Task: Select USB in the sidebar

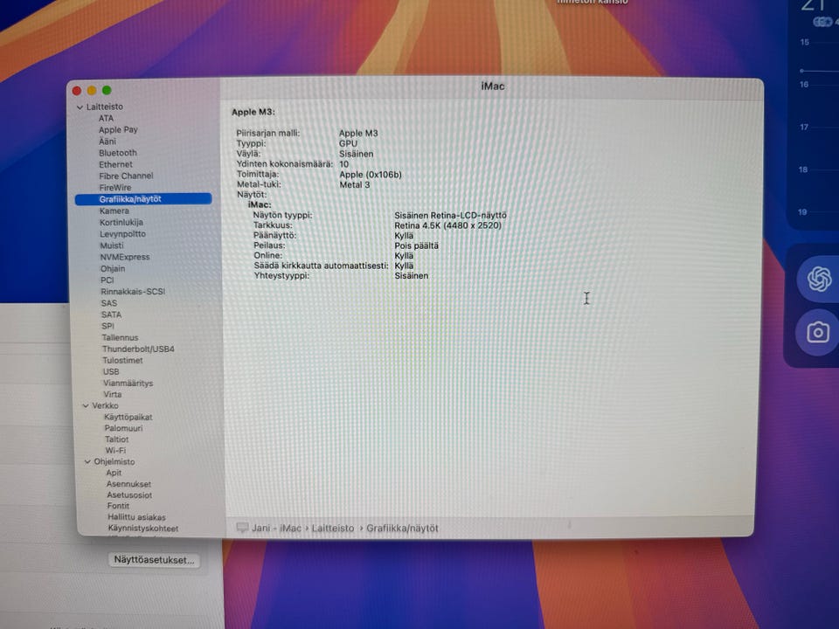Action: [x=111, y=372]
